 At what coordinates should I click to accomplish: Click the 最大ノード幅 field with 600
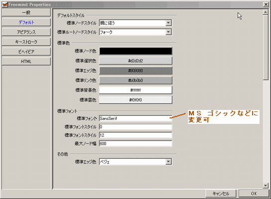136,143
